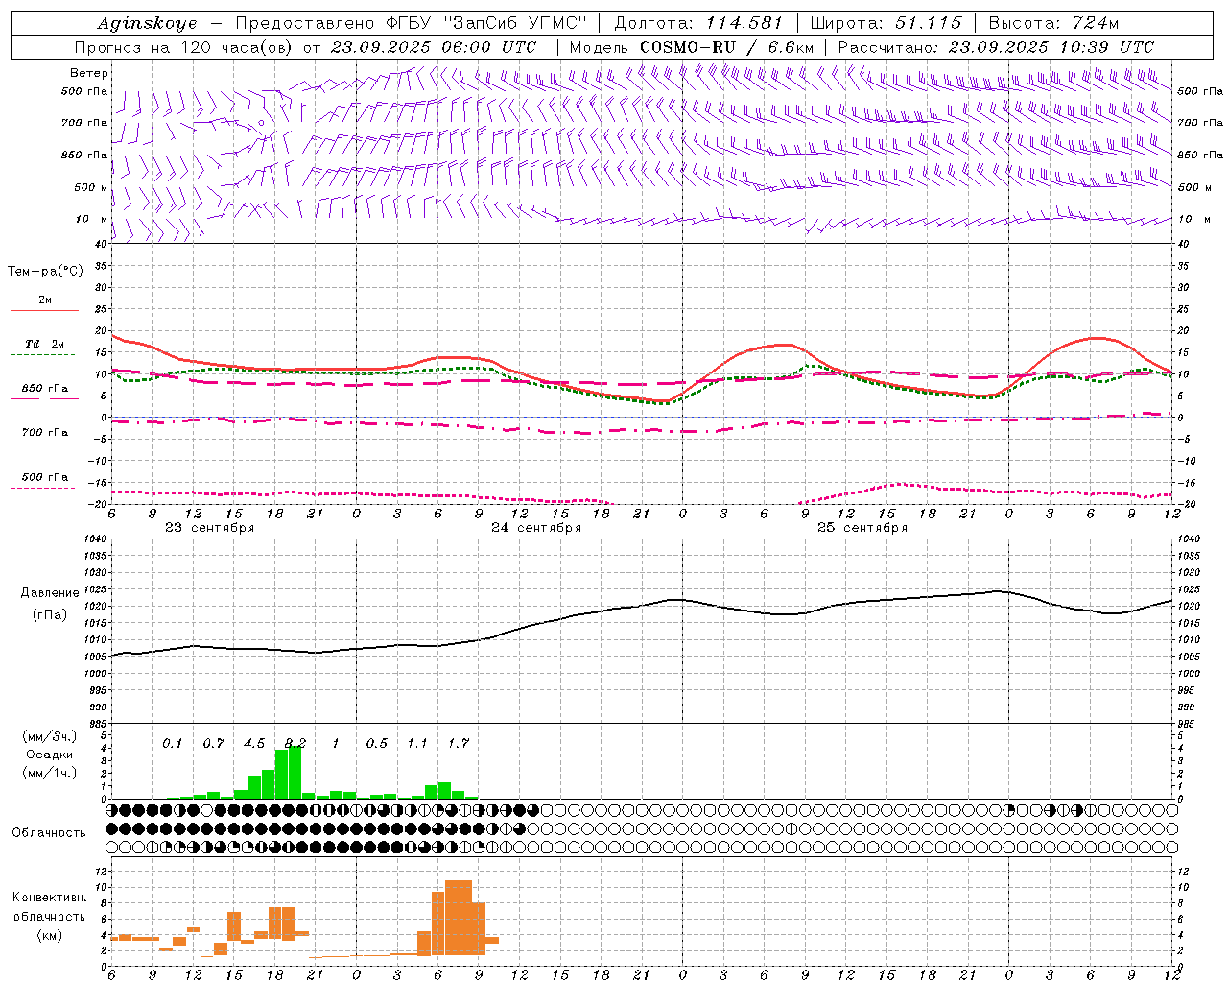Click the (мм/1ч.) units label
This screenshot has width=1228, height=983.
pos(48,773)
